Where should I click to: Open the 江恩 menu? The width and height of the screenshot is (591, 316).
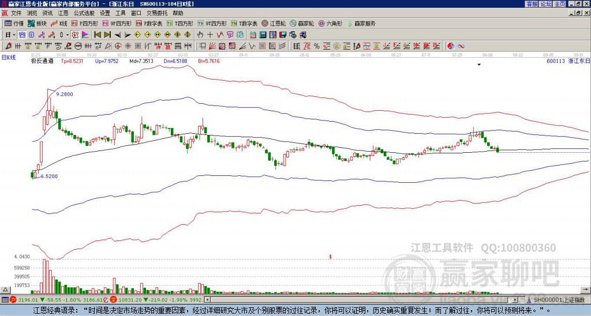63,13
